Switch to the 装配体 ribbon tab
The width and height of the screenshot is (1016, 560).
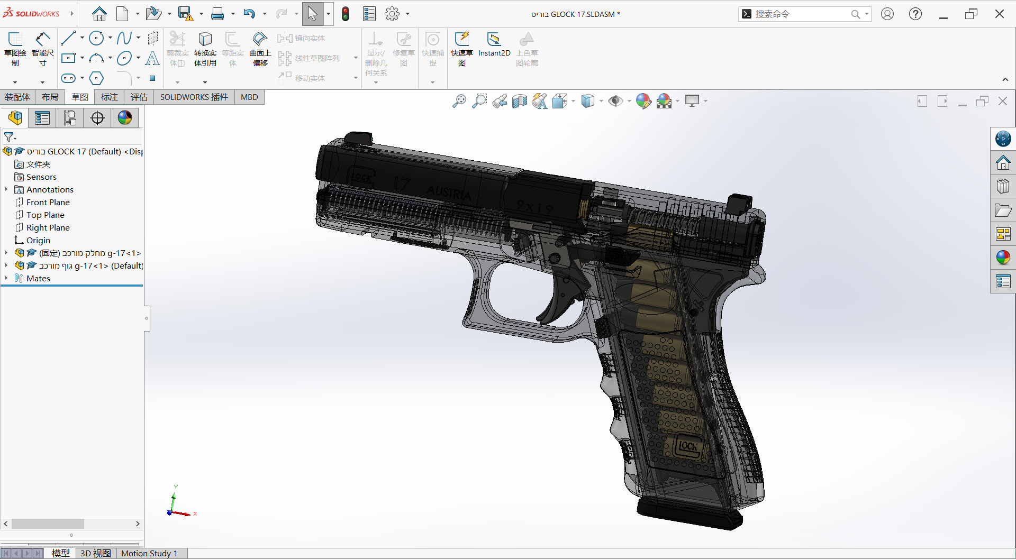(x=17, y=97)
